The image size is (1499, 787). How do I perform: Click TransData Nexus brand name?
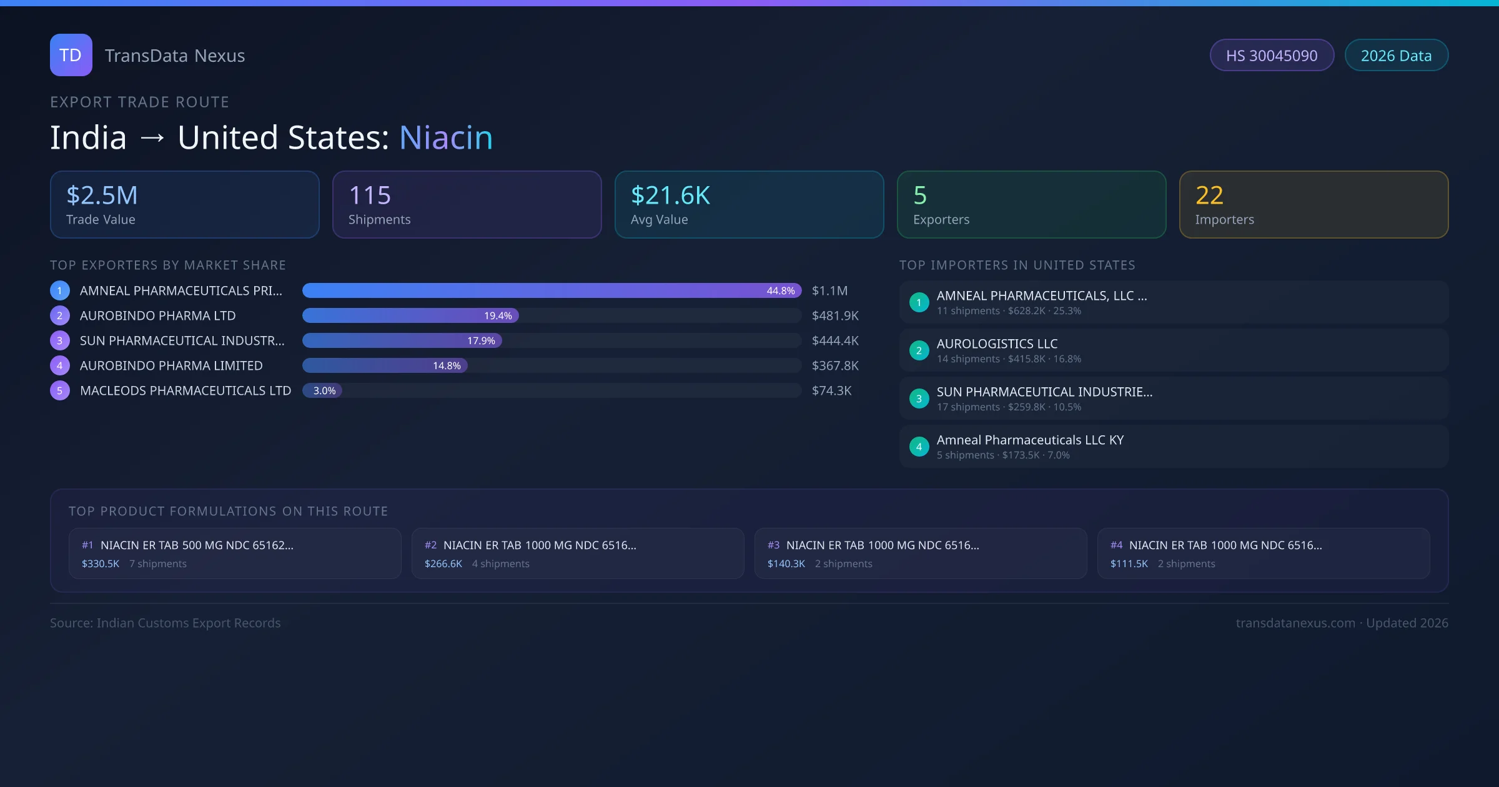175,56
